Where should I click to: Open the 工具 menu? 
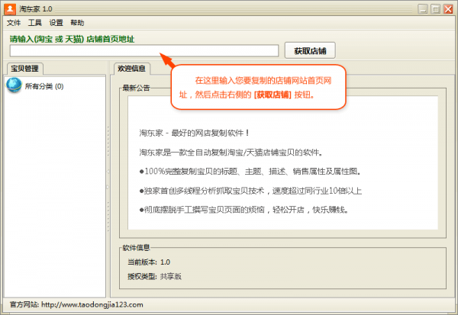coord(35,23)
